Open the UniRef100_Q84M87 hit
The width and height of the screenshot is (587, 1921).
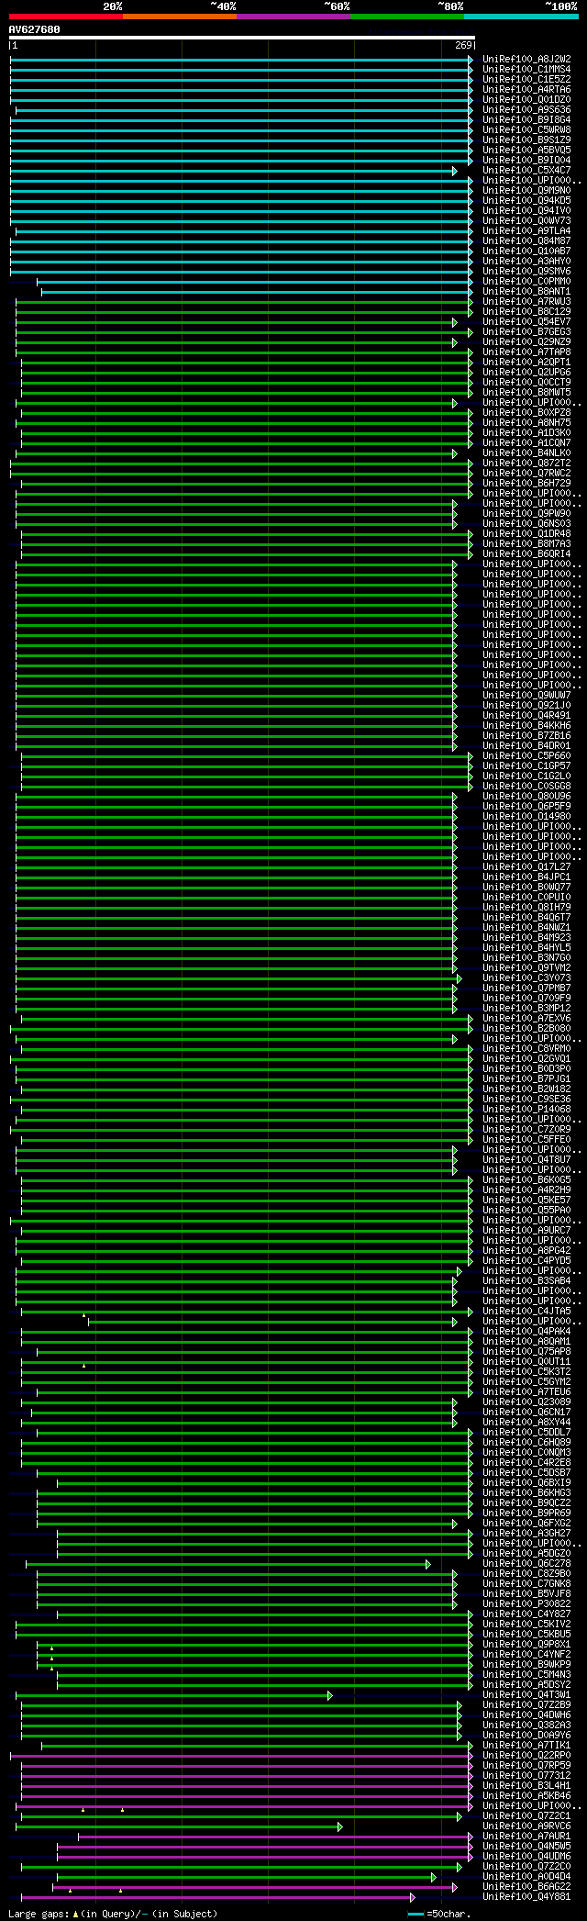click(526, 241)
